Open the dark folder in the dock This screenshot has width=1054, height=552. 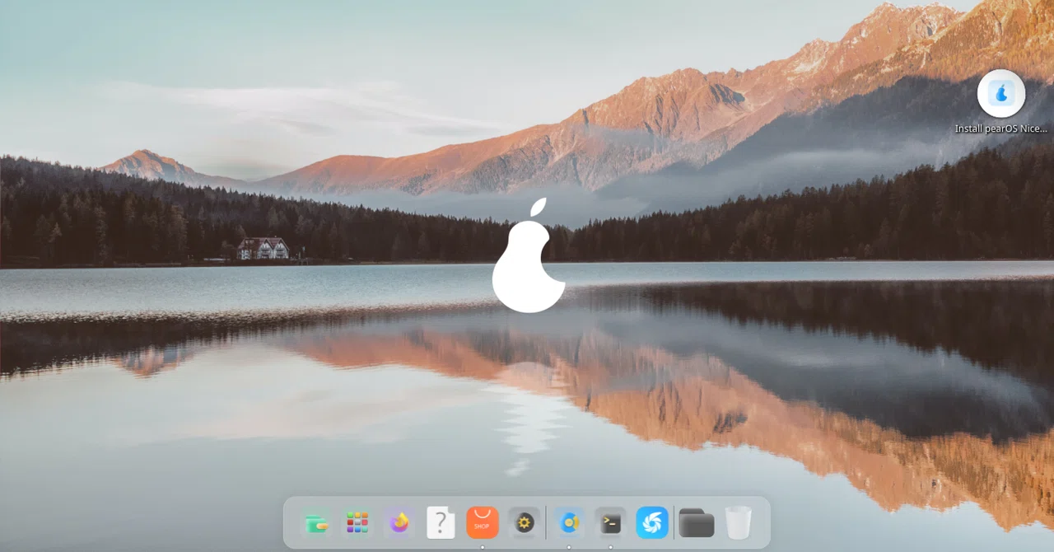697,522
